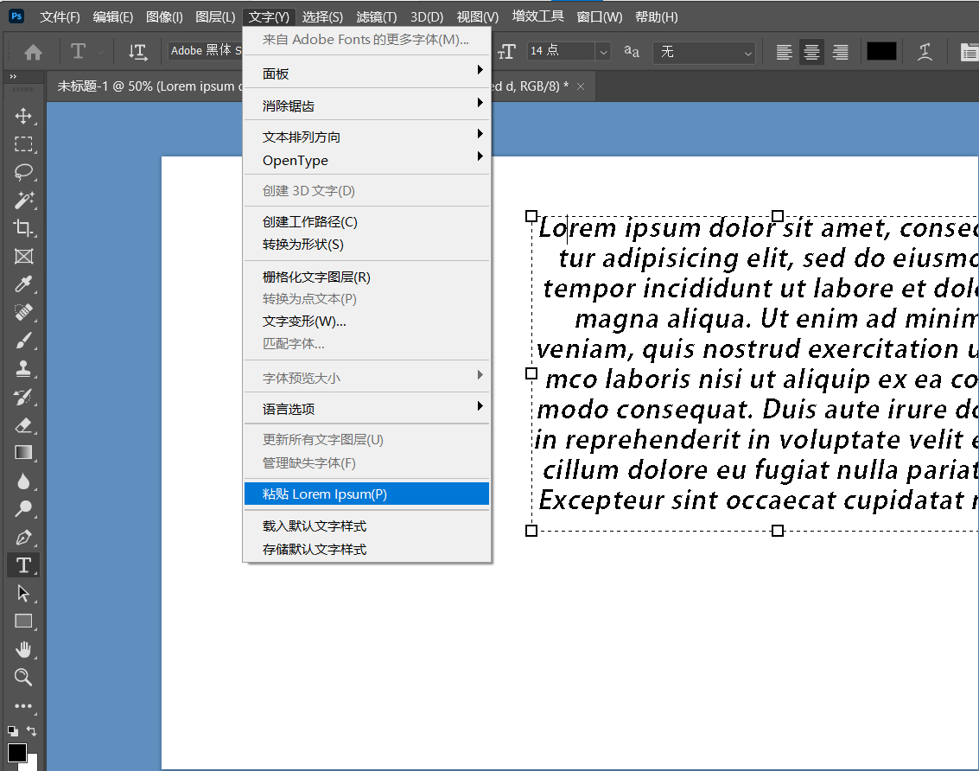Select the Rectangular Marquee tool
The height and width of the screenshot is (771, 979).
coord(23,144)
